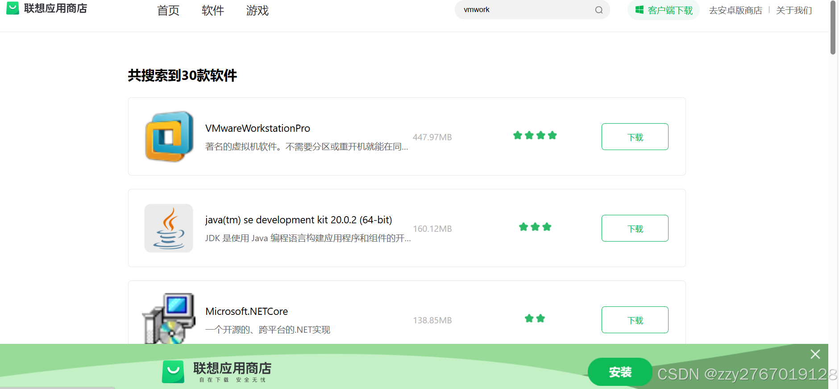Click the banner's 联想应用商店 text
The height and width of the screenshot is (389, 839).
pos(232,368)
